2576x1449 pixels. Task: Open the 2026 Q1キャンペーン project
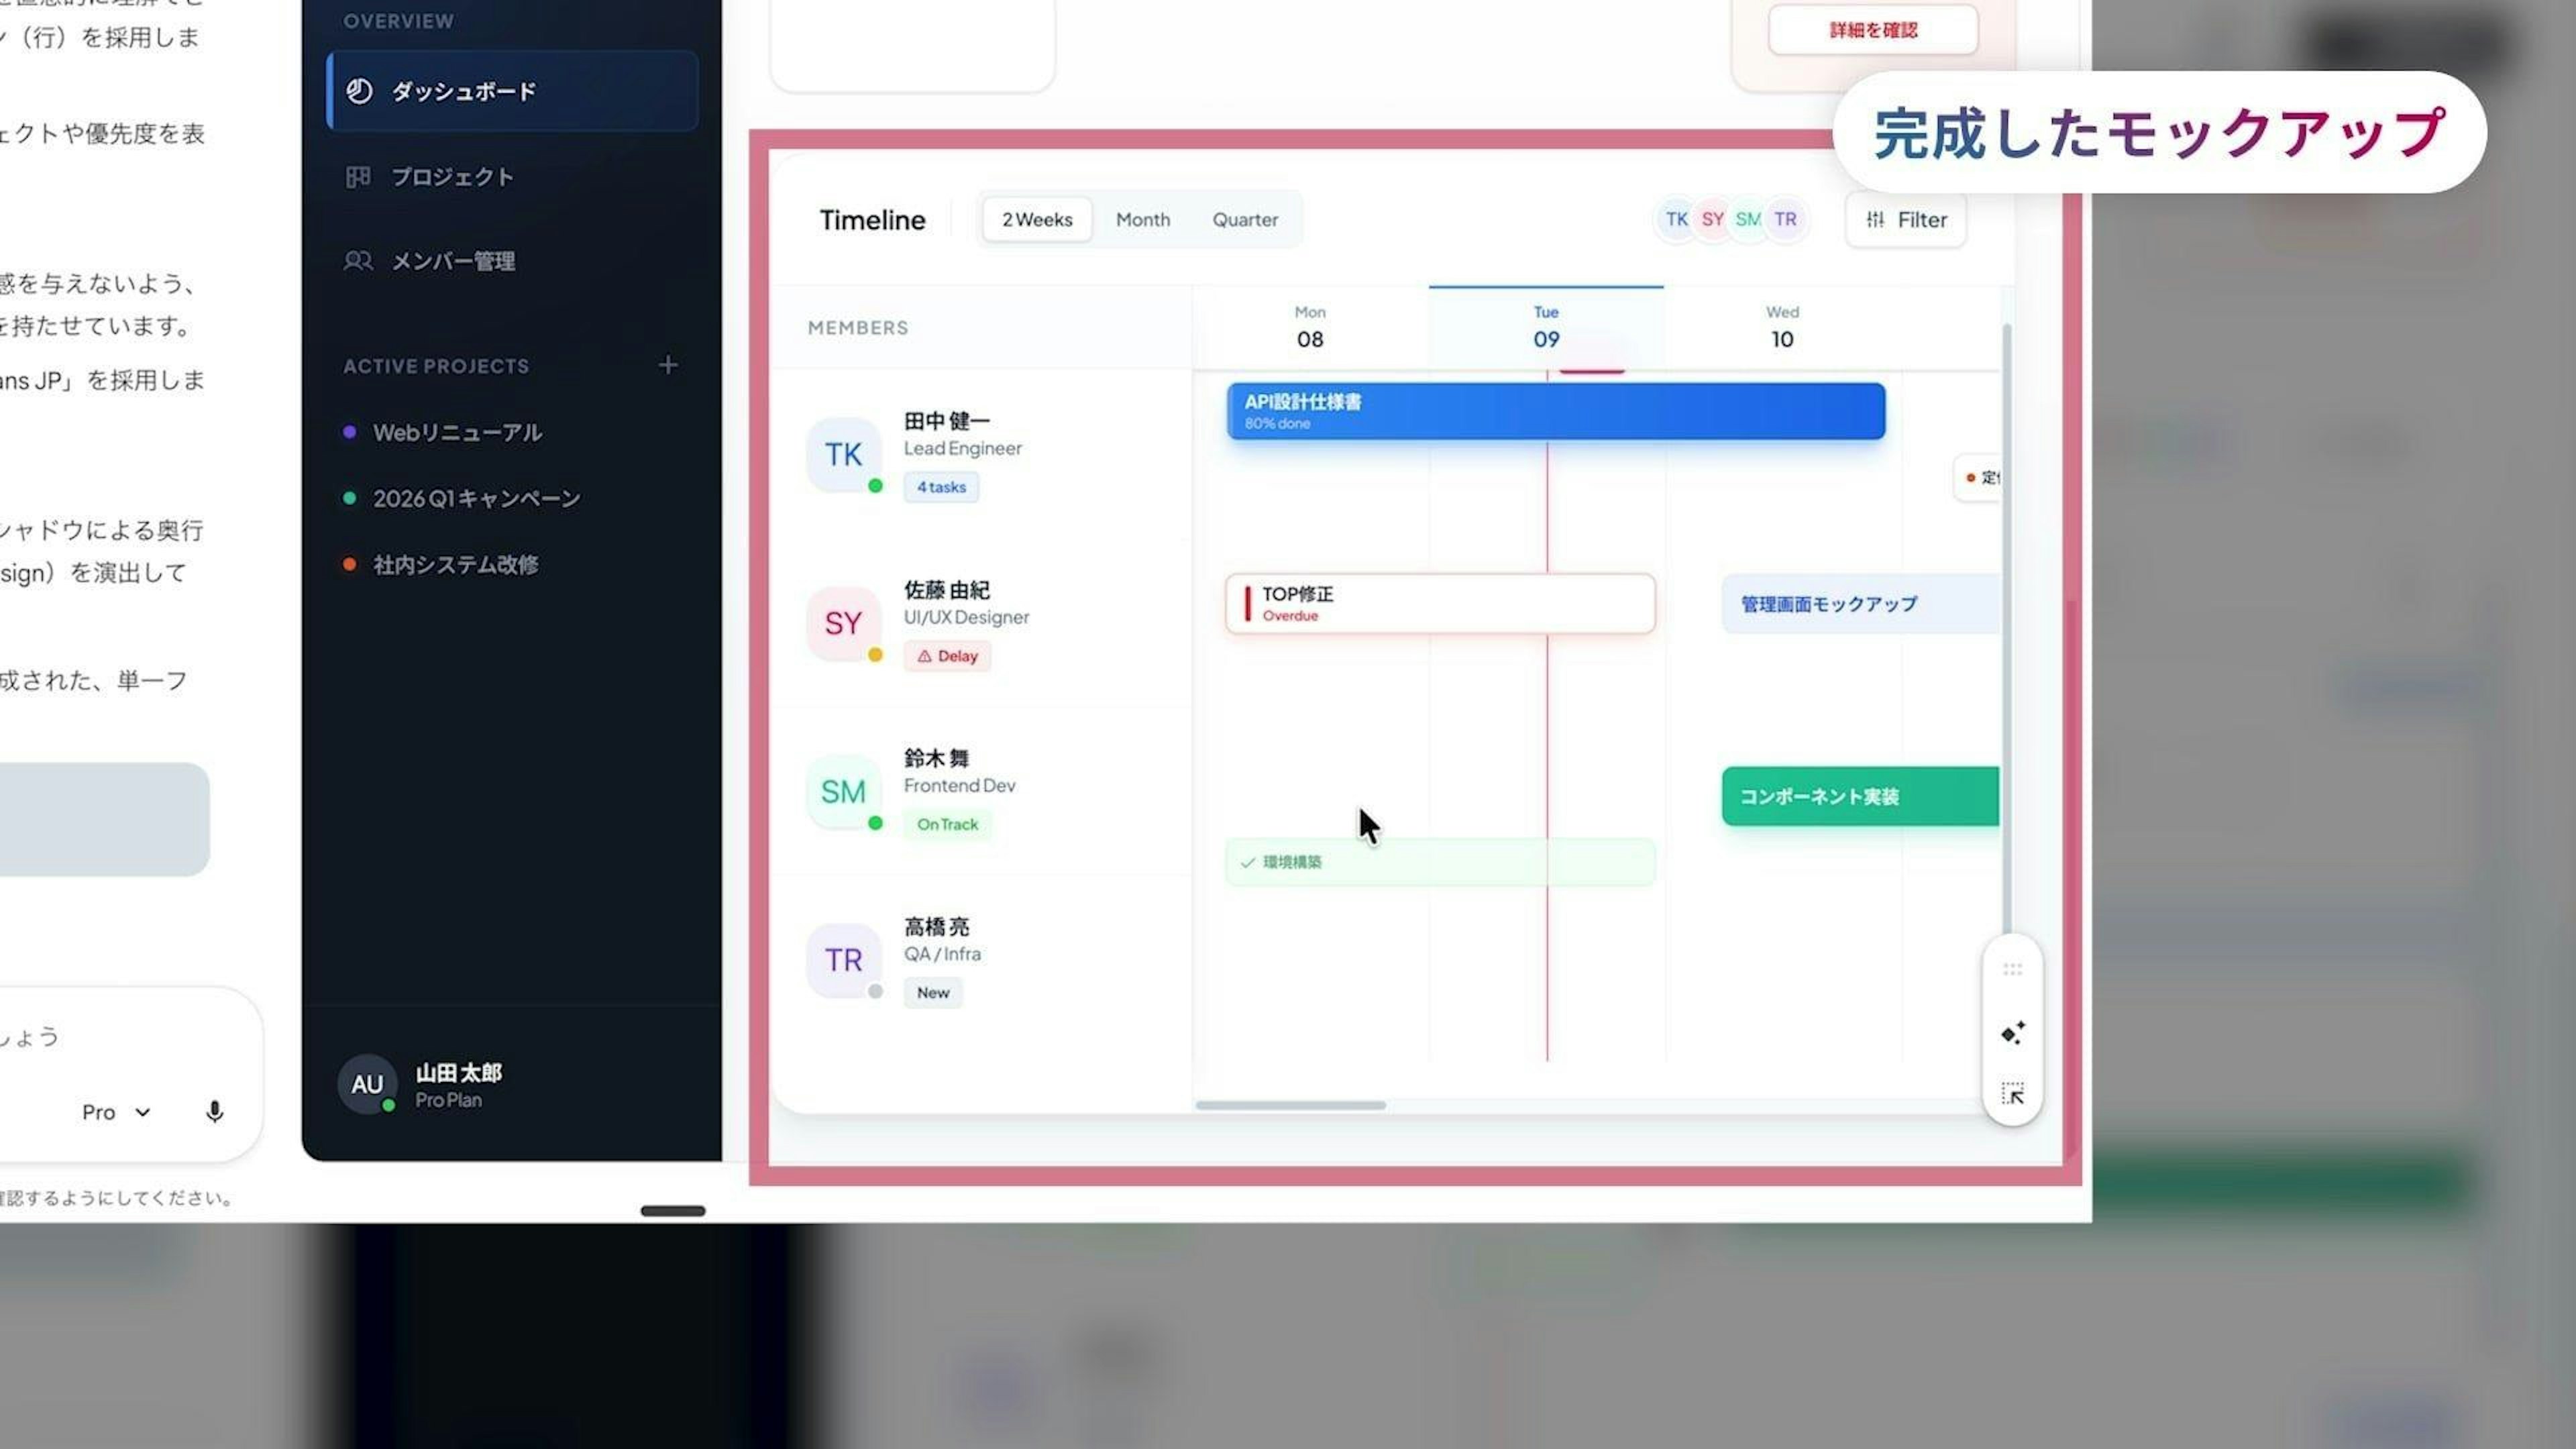click(476, 498)
